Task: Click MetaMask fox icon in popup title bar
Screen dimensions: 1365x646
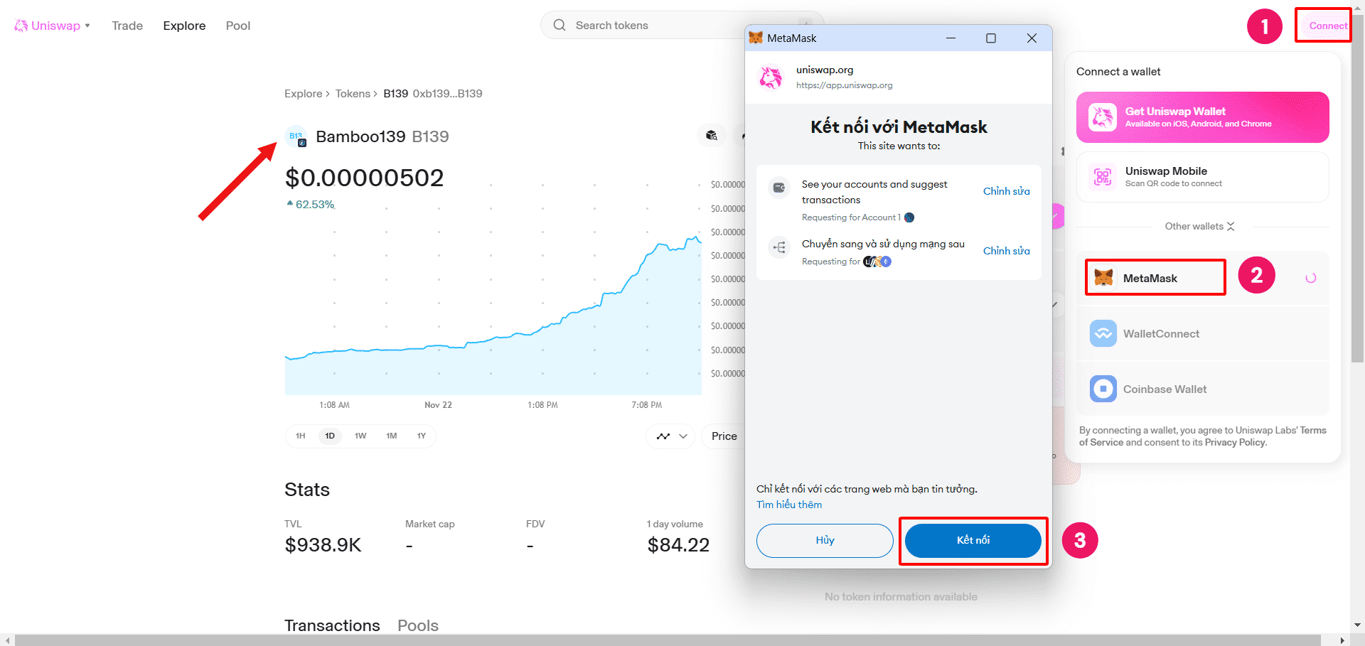Action: coord(756,38)
